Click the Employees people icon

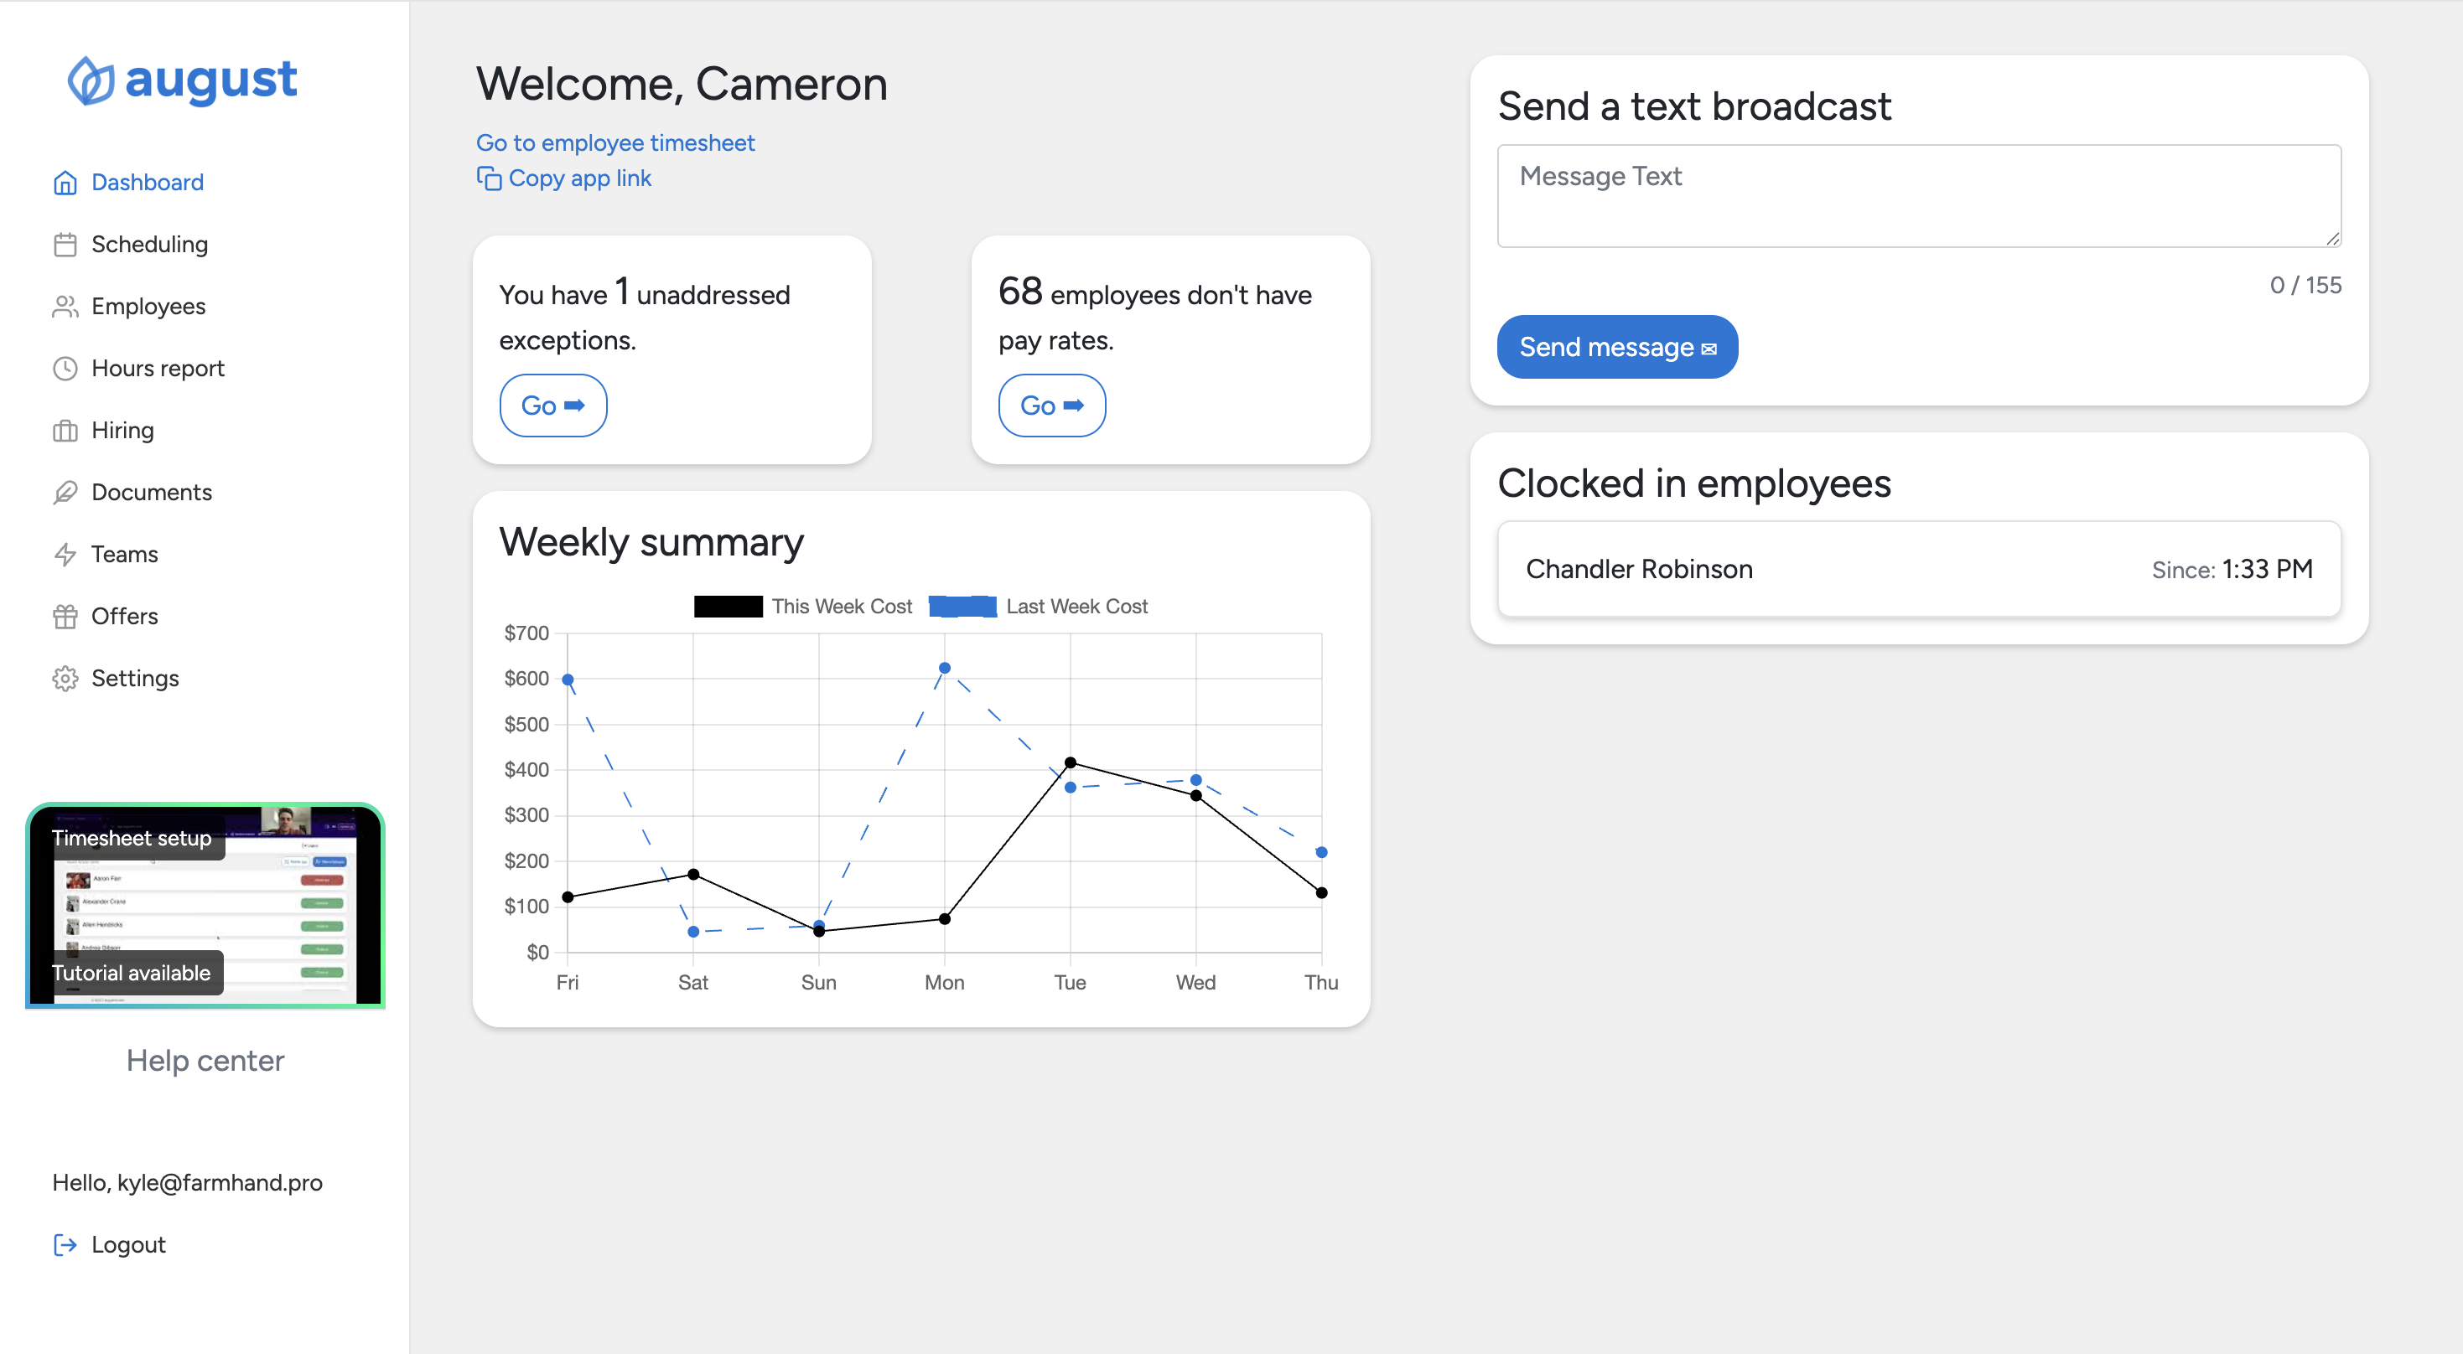coord(65,307)
